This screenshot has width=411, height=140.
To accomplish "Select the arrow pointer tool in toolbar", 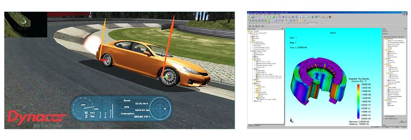I will (300, 17).
